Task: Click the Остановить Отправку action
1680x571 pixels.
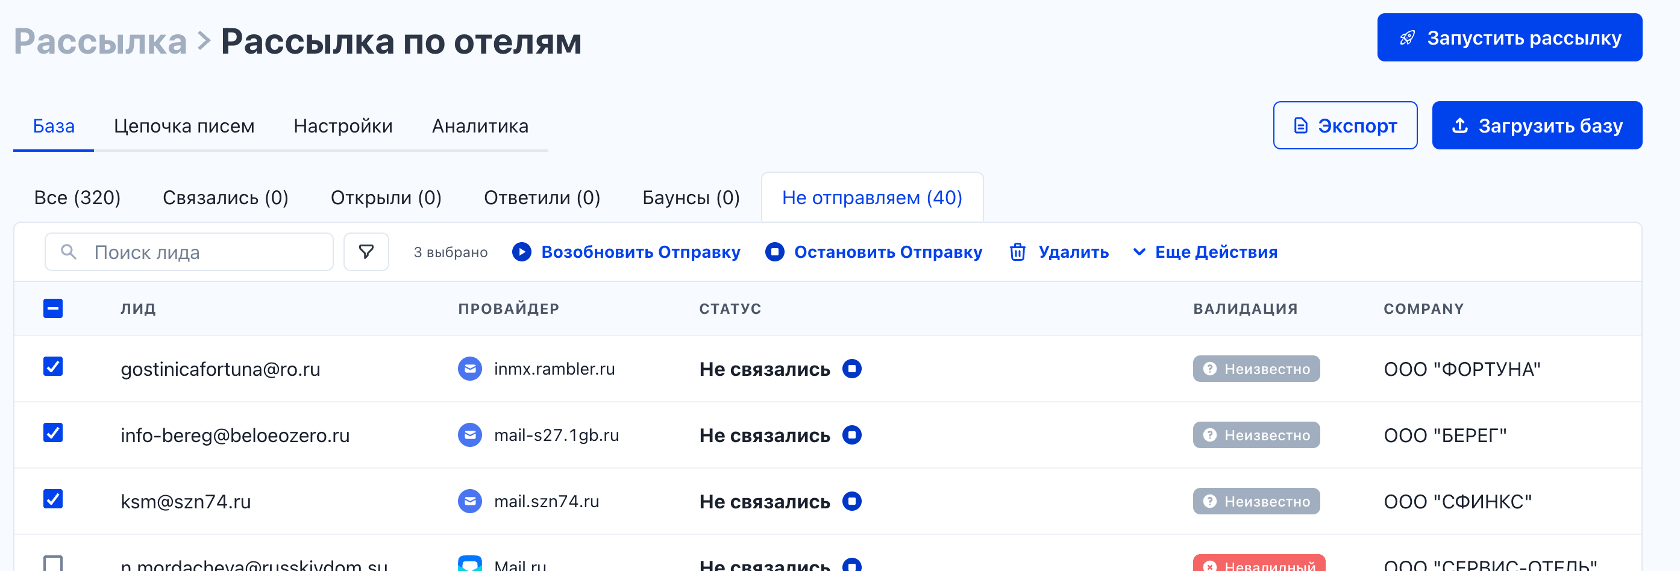Action: [x=888, y=252]
